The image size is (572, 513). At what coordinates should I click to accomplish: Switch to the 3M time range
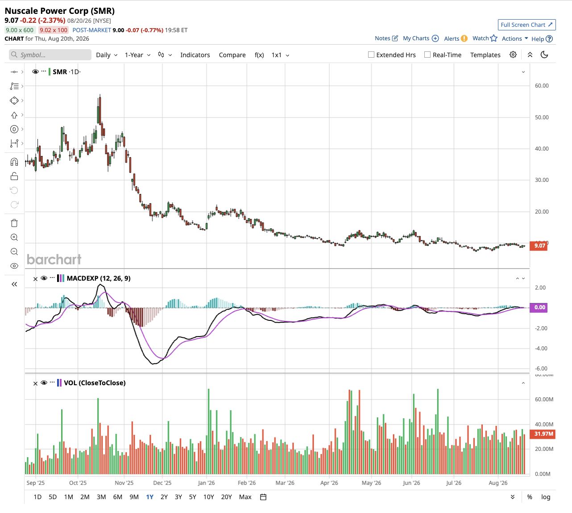click(x=101, y=497)
